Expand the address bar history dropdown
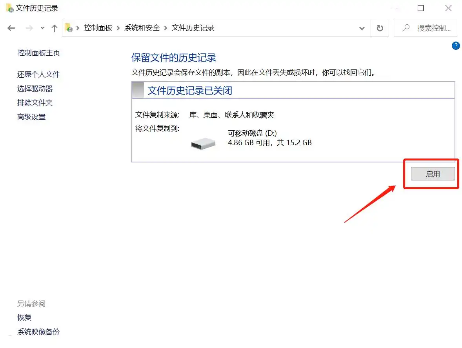 pyautogui.click(x=362, y=28)
